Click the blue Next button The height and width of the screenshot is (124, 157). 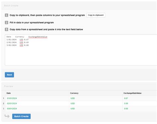[x=9, y=75]
